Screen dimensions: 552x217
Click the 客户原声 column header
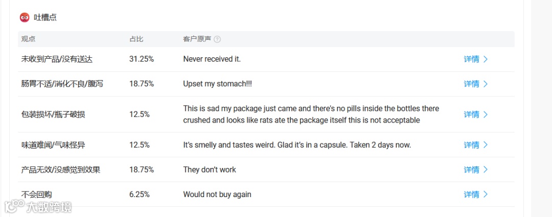pos(197,39)
